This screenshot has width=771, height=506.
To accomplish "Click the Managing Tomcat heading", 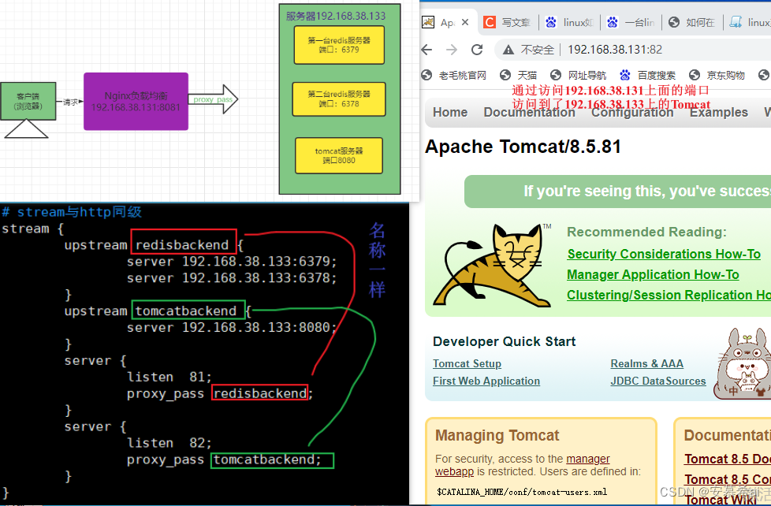I will [497, 436].
